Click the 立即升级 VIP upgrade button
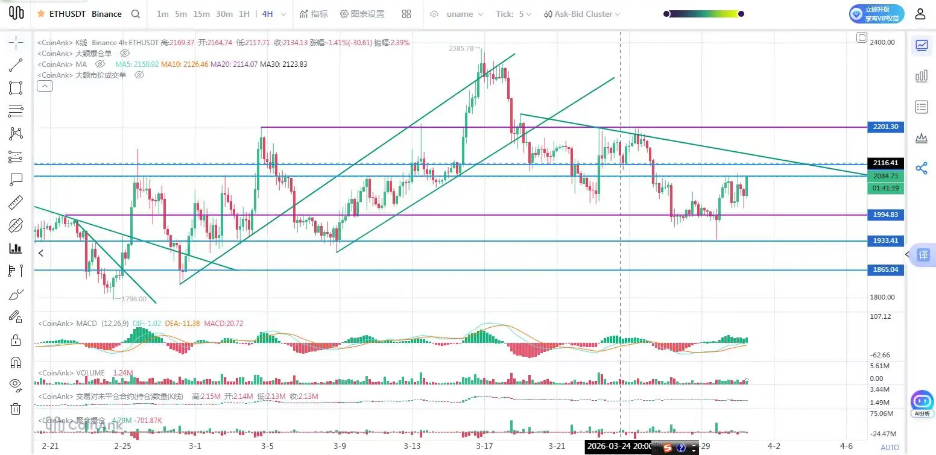 click(x=877, y=14)
